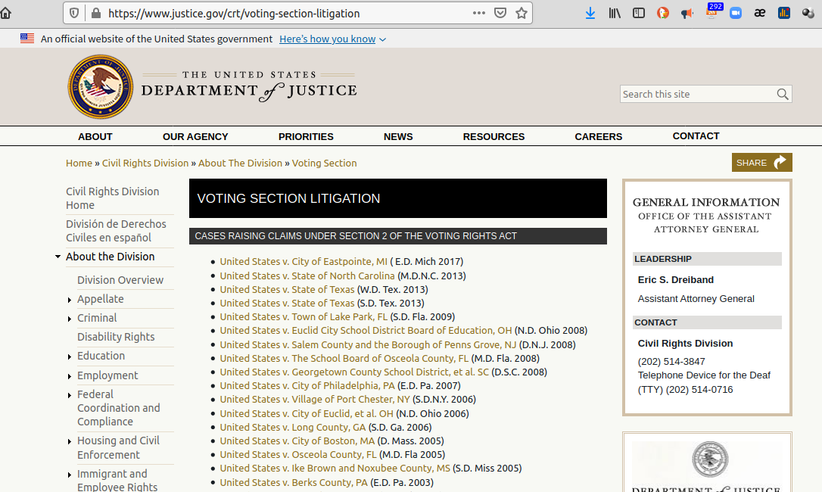Image resolution: width=822 pixels, height=492 pixels.
Task: Expand Immigrant and Employee Rights arrow
Action: point(69,475)
